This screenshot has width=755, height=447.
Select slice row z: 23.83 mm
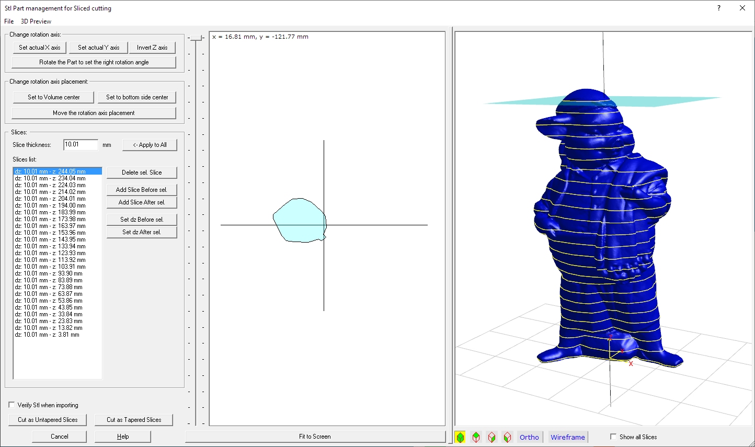(58, 321)
